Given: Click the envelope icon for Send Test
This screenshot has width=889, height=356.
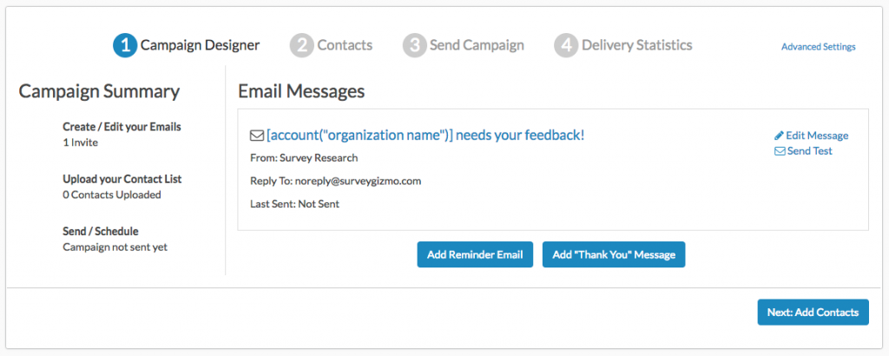Looking at the screenshot, I should pos(779,151).
